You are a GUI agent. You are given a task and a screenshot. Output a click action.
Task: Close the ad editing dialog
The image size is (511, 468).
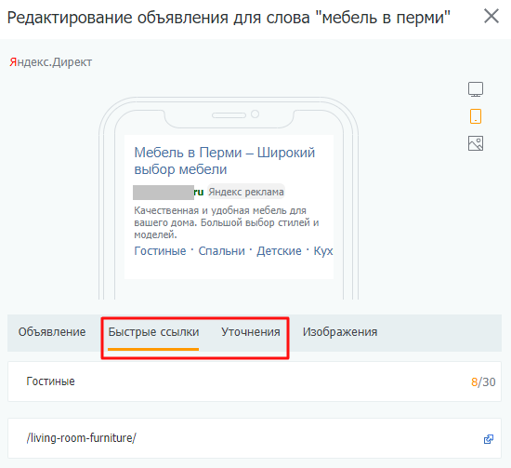click(x=491, y=16)
